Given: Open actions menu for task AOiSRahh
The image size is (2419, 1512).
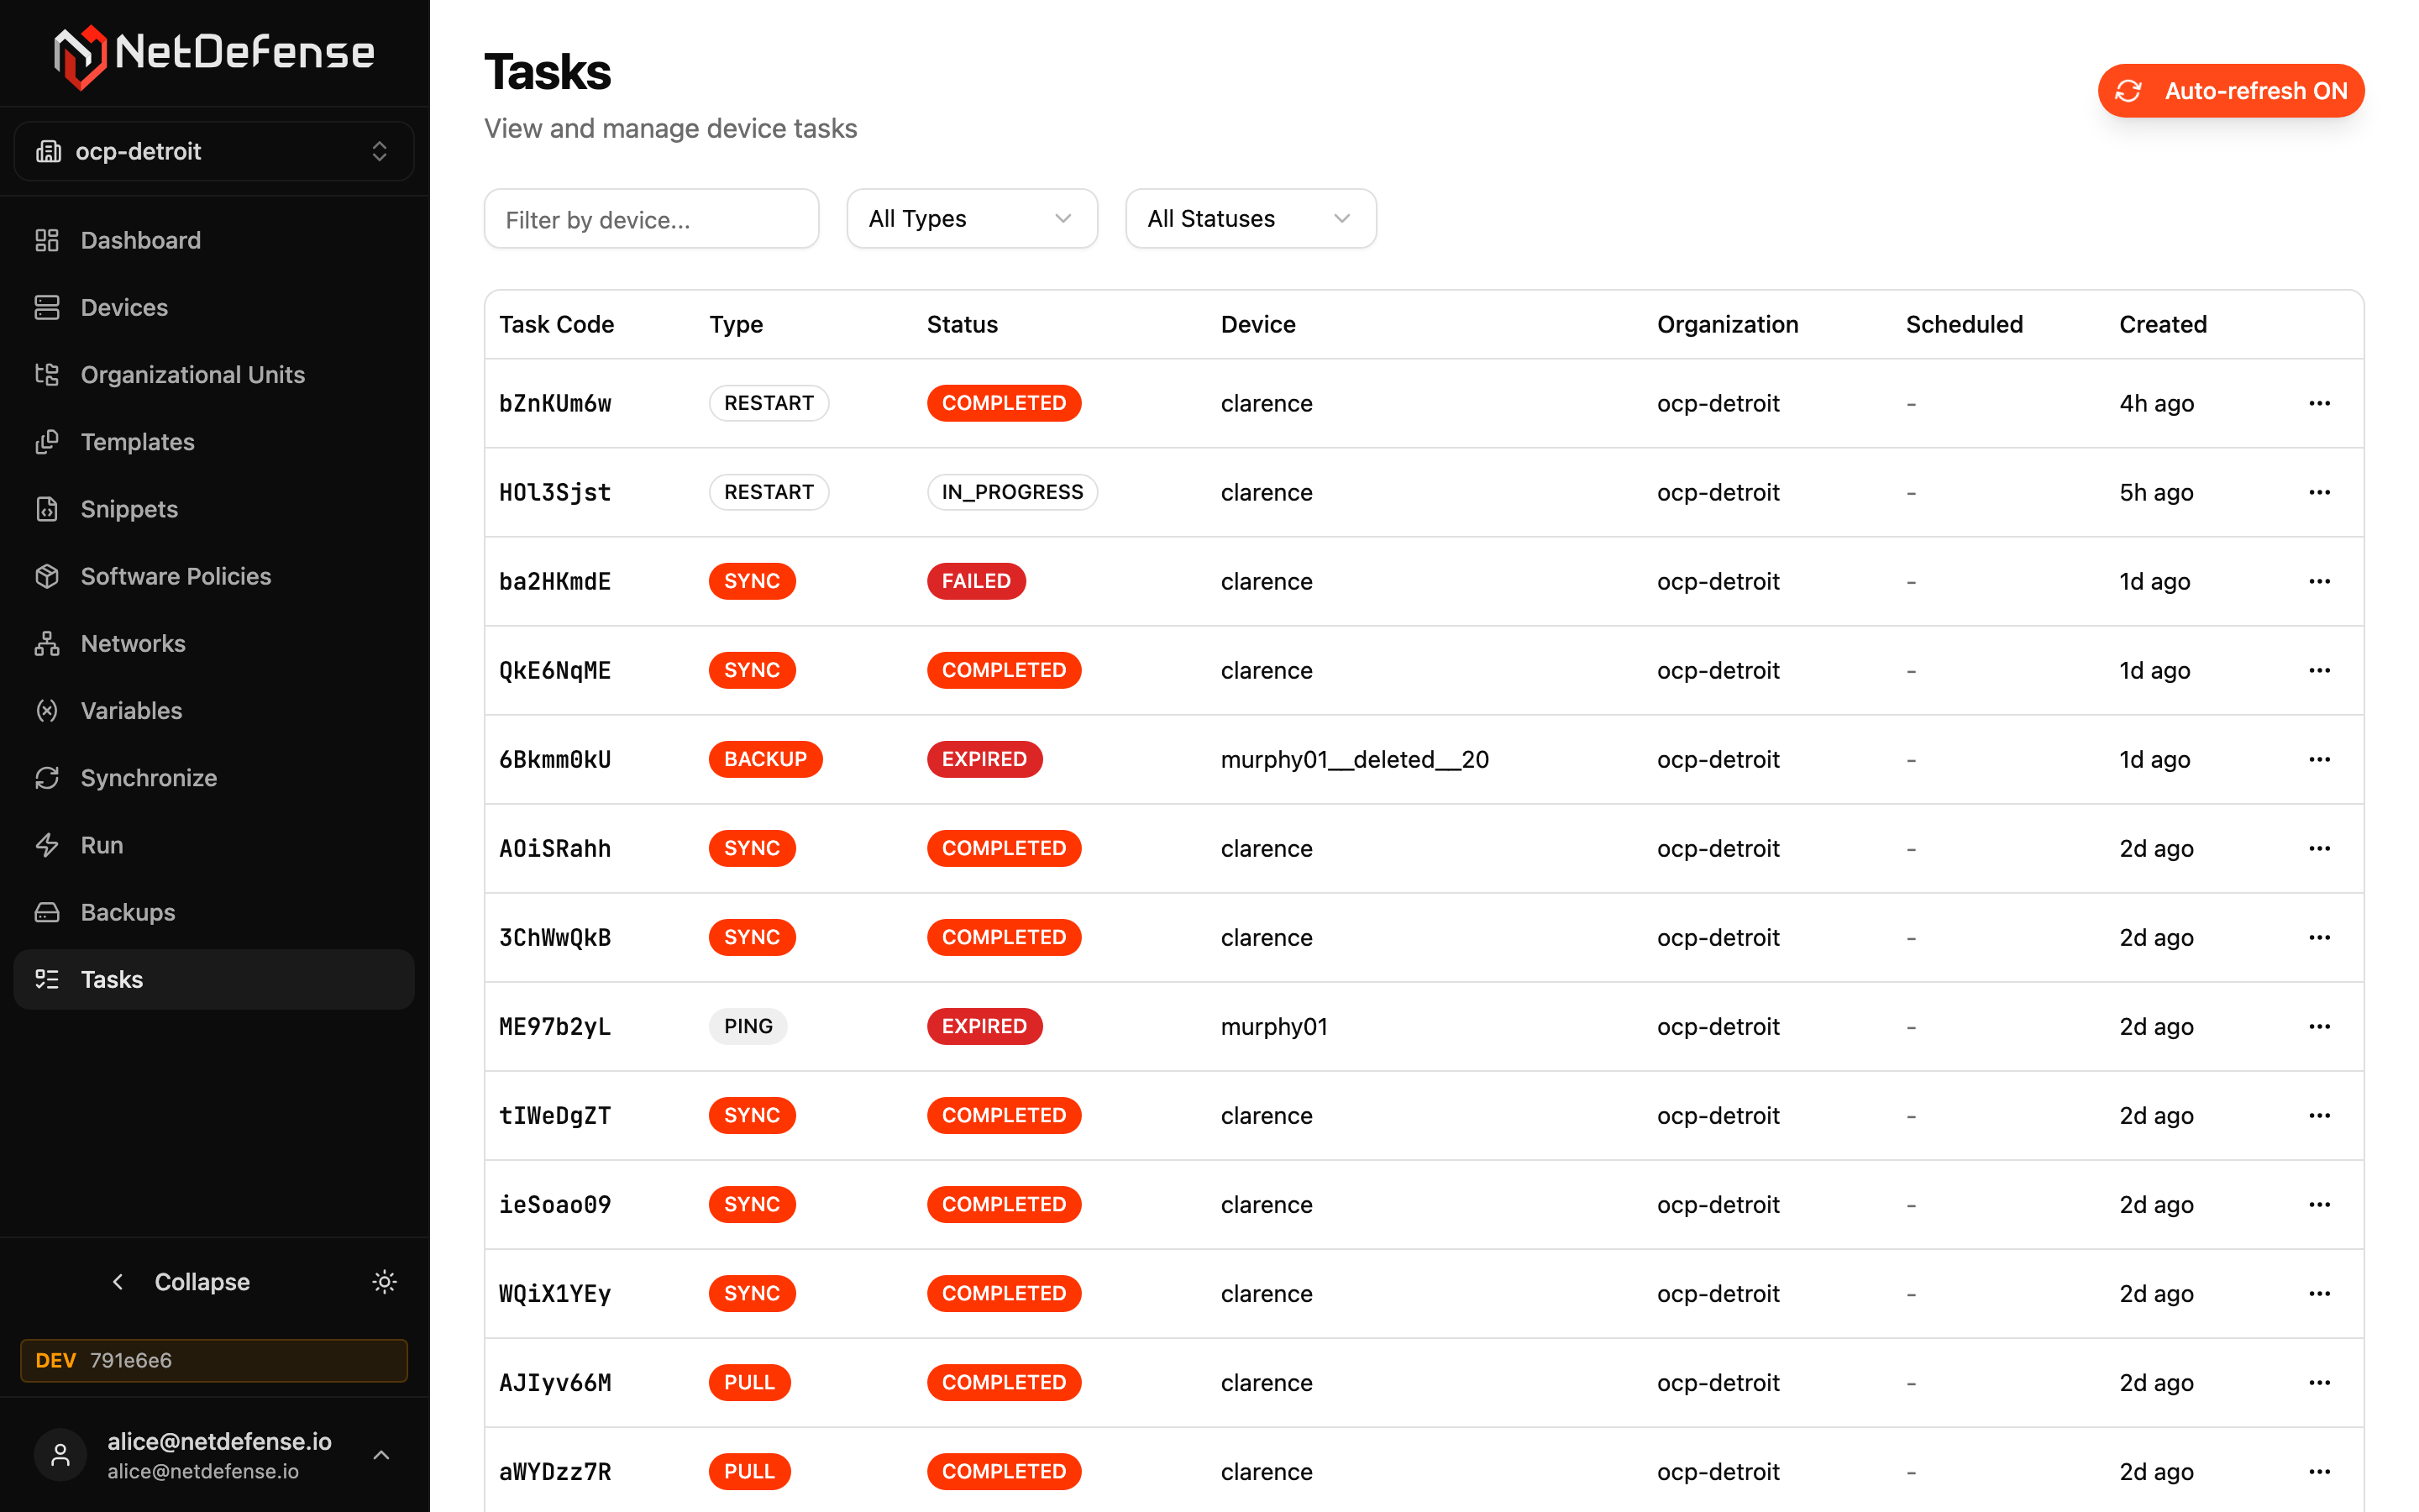Looking at the screenshot, I should click(2319, 848).
